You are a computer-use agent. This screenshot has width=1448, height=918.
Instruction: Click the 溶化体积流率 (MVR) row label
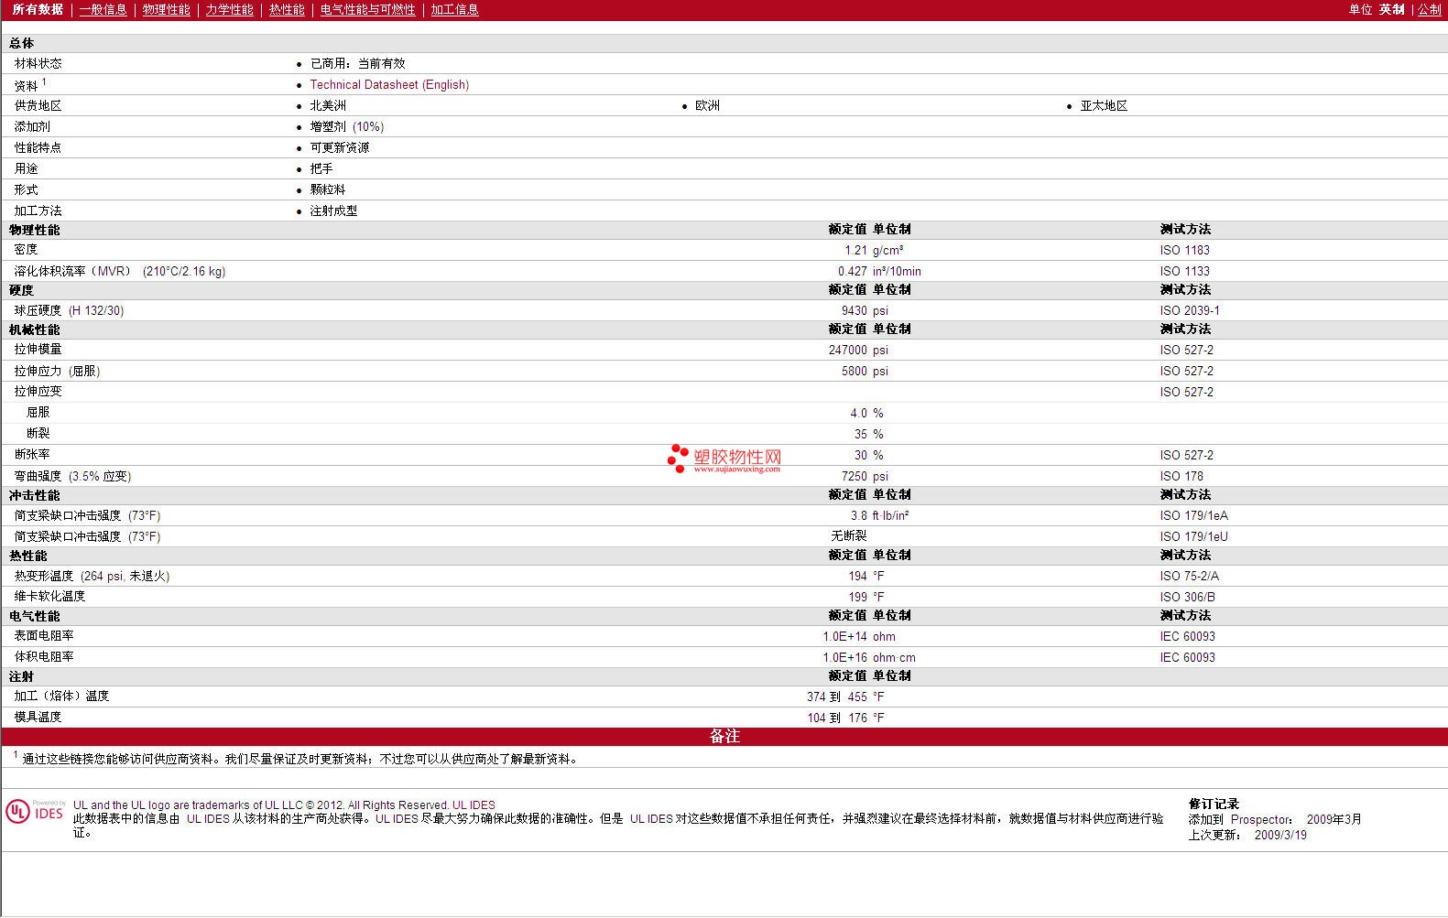click(x=119, y=271)
